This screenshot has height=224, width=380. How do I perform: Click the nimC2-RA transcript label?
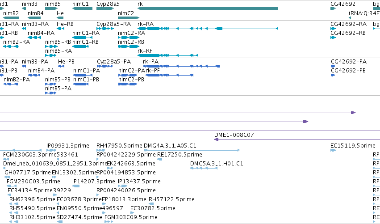tap(131, 33)
